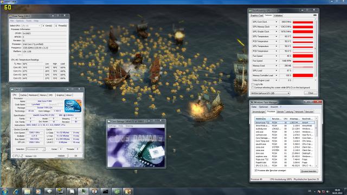The height and width of the screenshot is (195, 347).
Task: Switch to Leistung tab in Task Manager
Action: (289, 112)
